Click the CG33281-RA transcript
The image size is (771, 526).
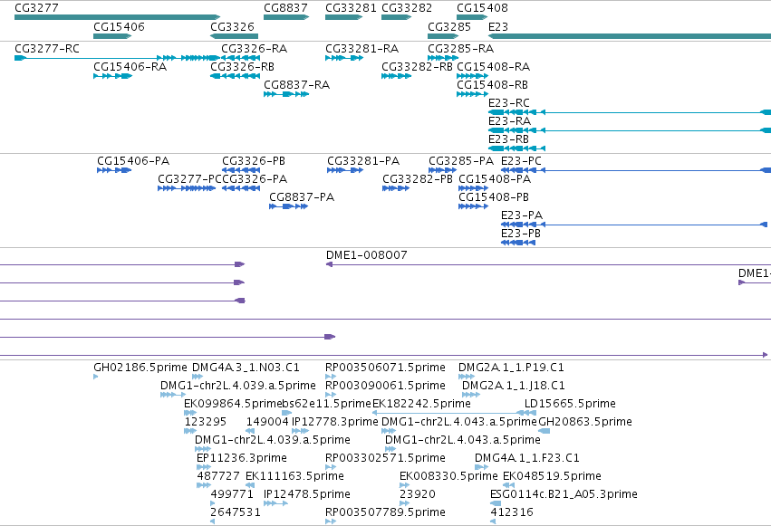click(x=344, y=58)
